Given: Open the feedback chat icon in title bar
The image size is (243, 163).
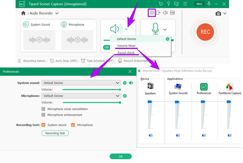Looking at the screenshot, I should coord(176,4).
